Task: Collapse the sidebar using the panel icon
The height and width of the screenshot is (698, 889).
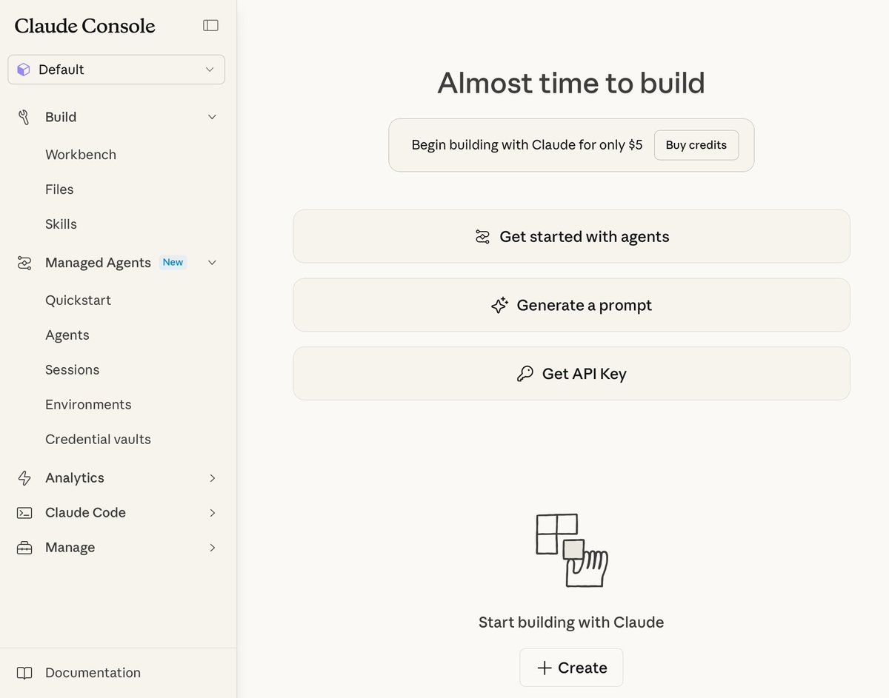Action: click(x=210, y=26)
